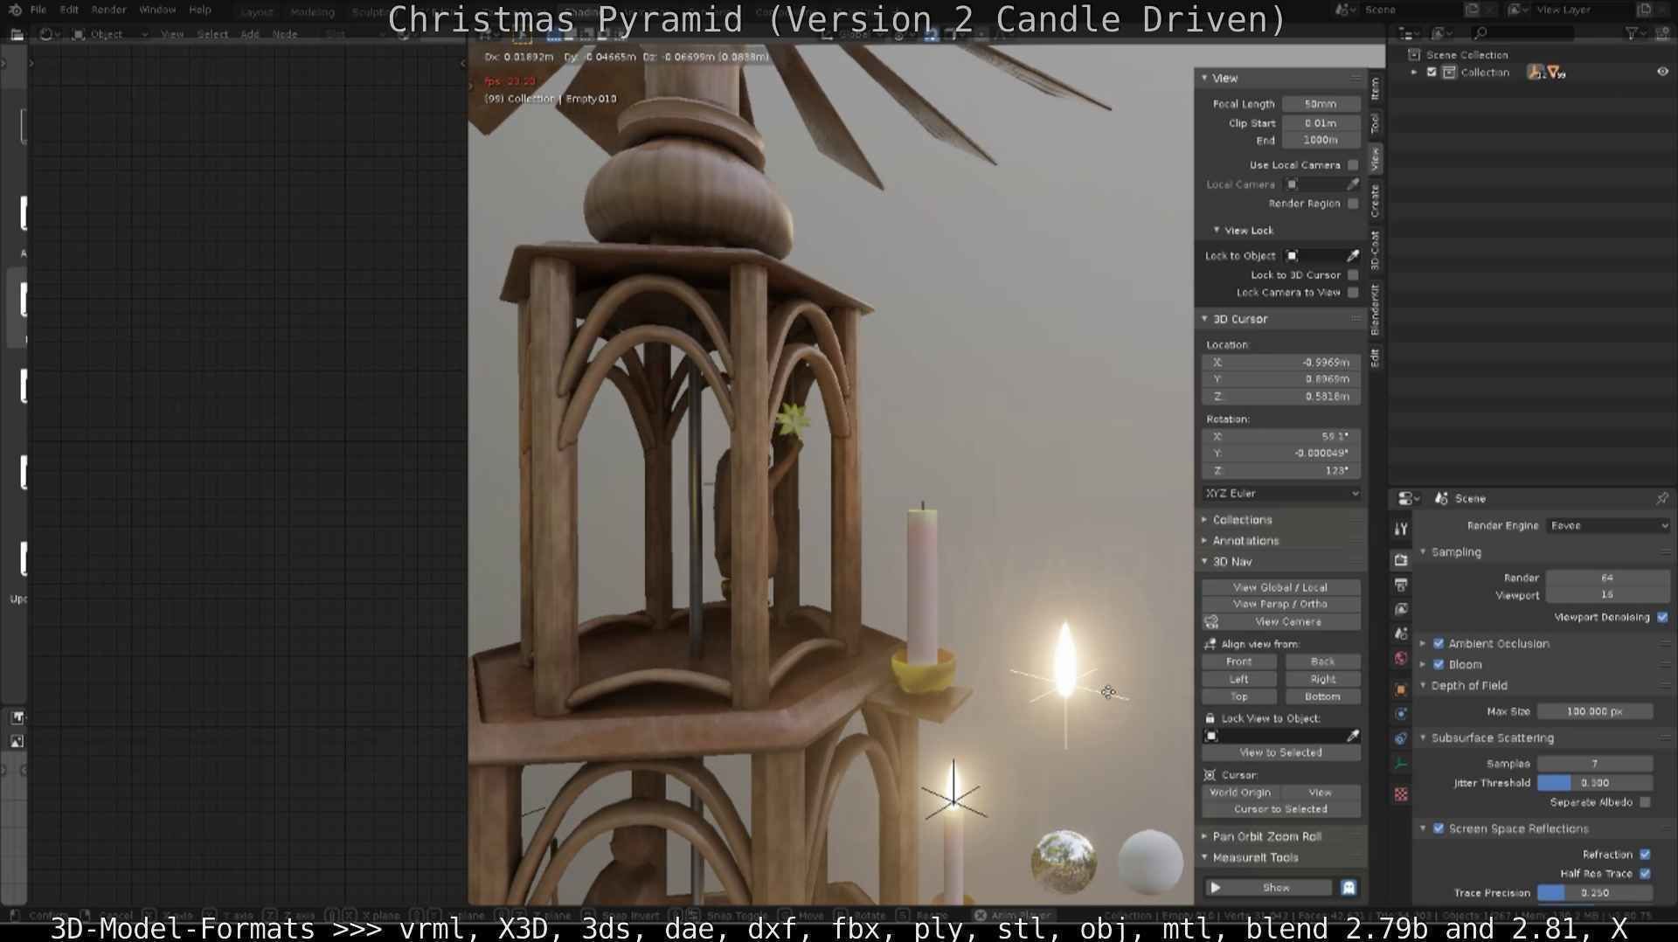This screenshot has height=942, width=1678.
Task: Enable Lock to 3D Cursor checkbox
Action: tap(1353, 275)
